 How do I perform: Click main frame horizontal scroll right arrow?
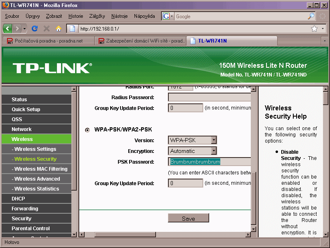(x=248, y=234)
